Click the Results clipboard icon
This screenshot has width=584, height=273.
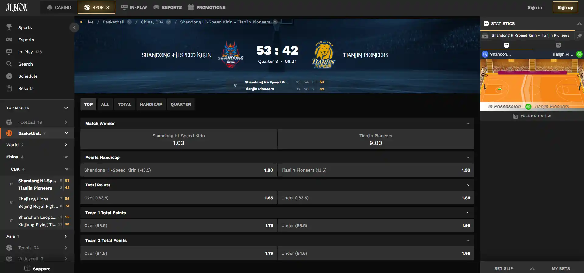(9, 88)
